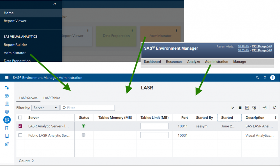This screenshot has height=166, width=280.
Task: Click the arrow-to-bracket toolbar icon
Action: click(x=265, y=108)
